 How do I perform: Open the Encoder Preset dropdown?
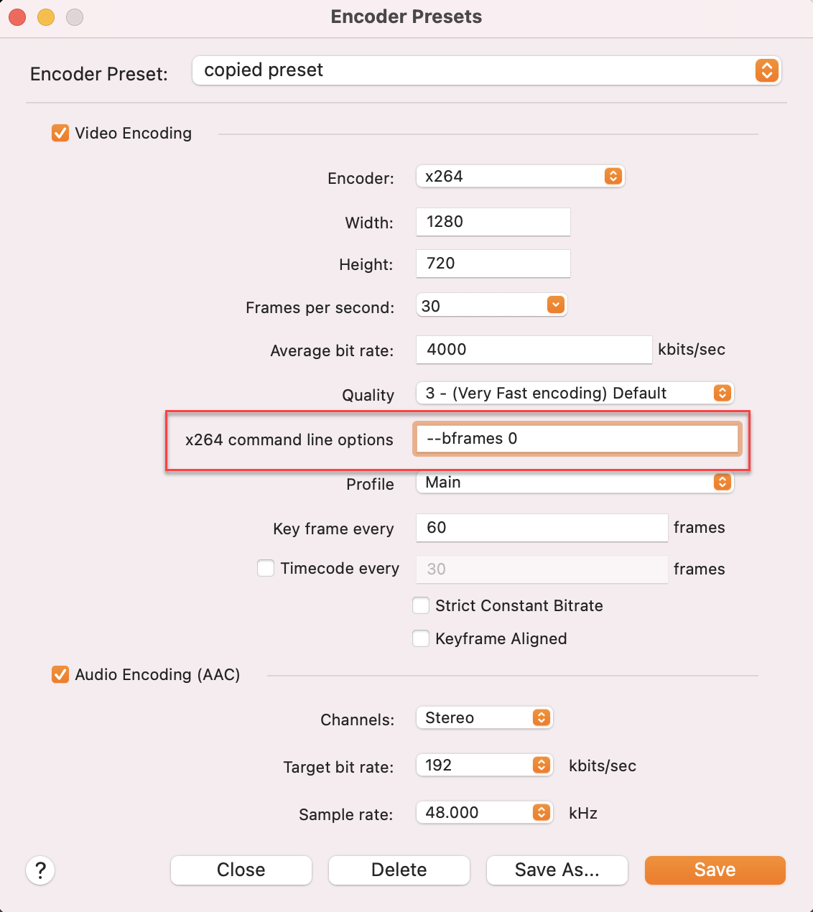pyautogui.click(x=487, y=70)
